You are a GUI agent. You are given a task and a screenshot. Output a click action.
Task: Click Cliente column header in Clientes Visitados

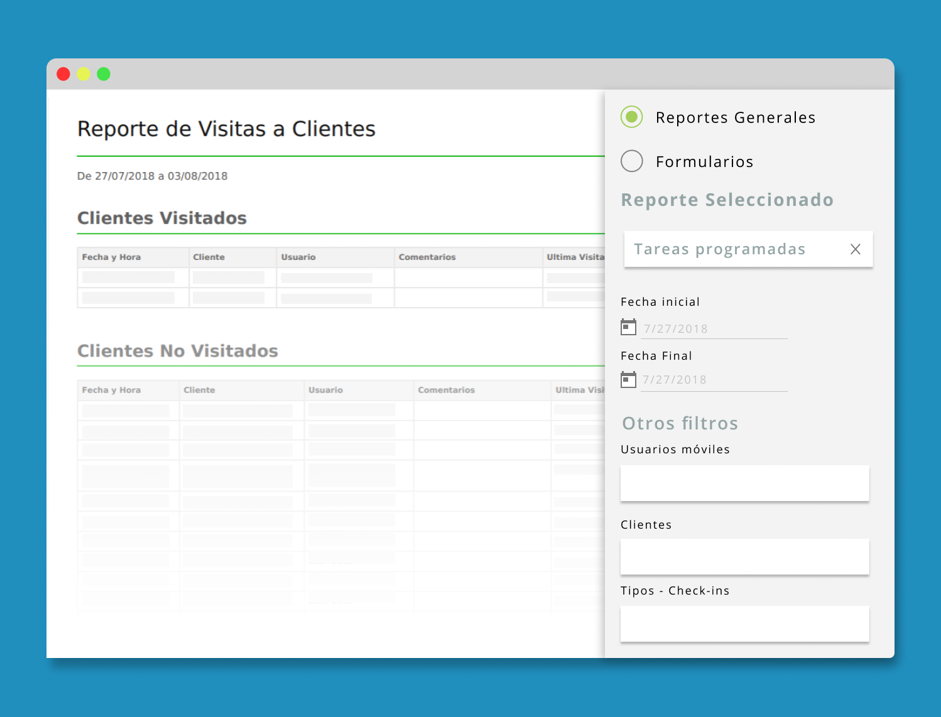point(209,257)
